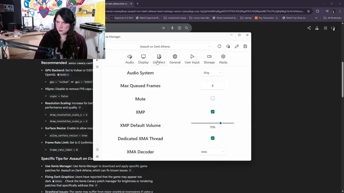Start voice search with the microphone icon
The image size is (344, 193).
point(172,28)
